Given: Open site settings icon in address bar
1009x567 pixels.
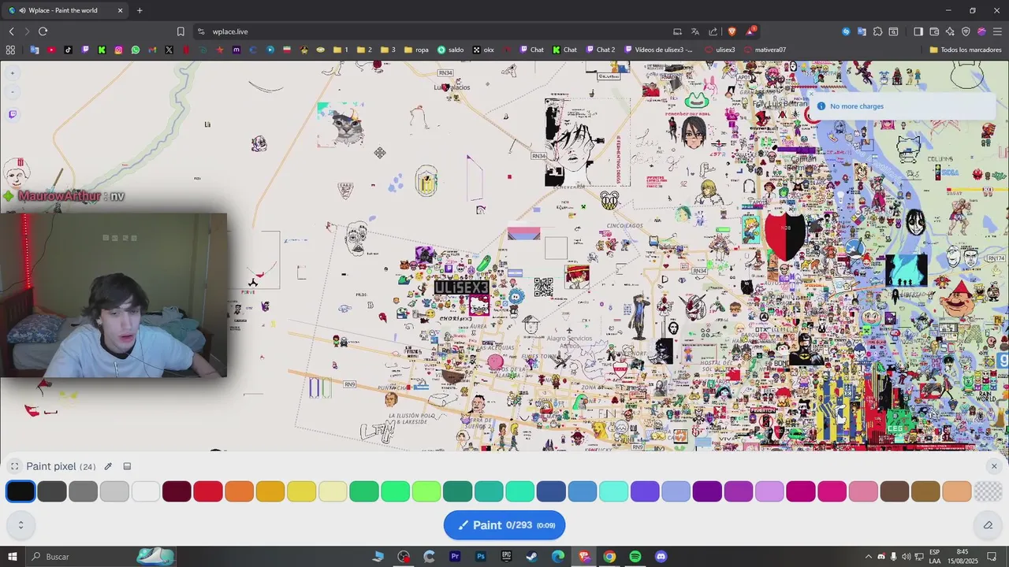Looking at the screenshot, I should point(201,31).
